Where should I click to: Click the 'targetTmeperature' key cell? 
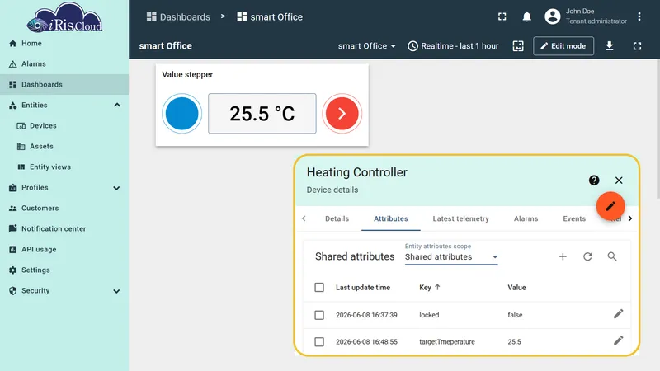click(x=447, y=342)
